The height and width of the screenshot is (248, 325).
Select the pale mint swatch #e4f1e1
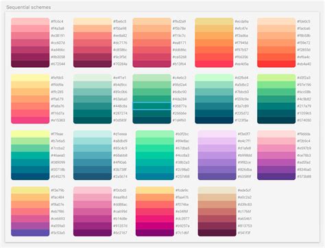coord(93,78)
